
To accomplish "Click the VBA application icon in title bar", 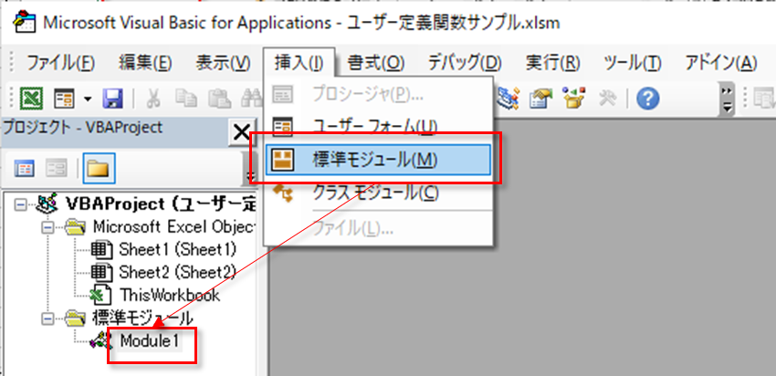I will (x=25, y=23).
